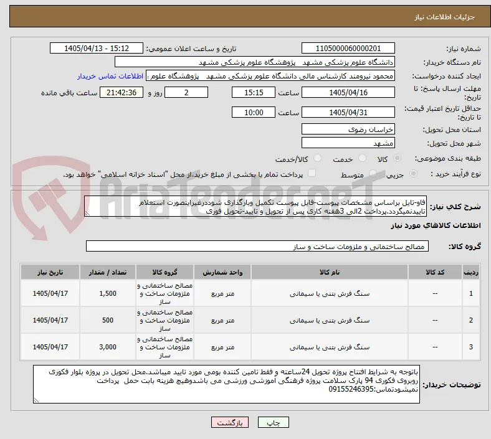491x439 pixels.
Task: Click row 1 goods group مصالح ساختمانی cell
Action: (164, 293)
